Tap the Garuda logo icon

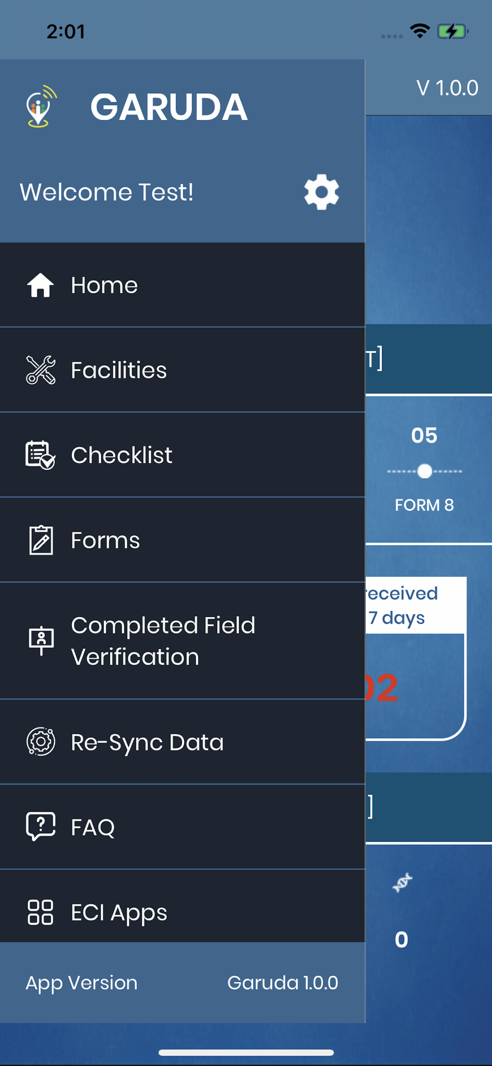coord(41,107)
